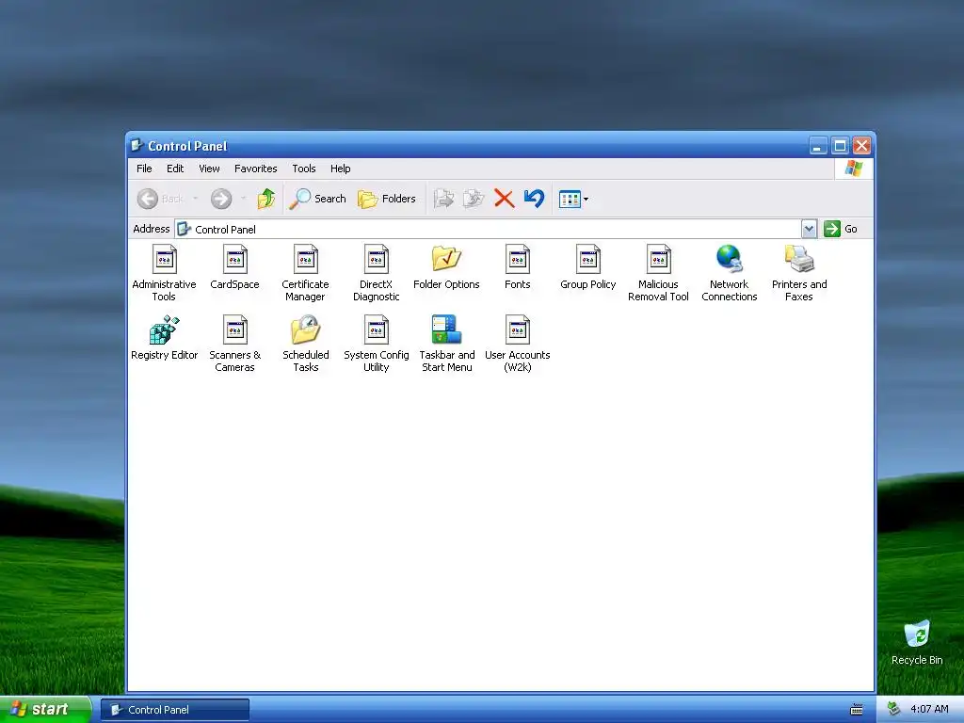Click inside the Address field
This screenshot has height=723, width=964.
[x=488, y=229]
